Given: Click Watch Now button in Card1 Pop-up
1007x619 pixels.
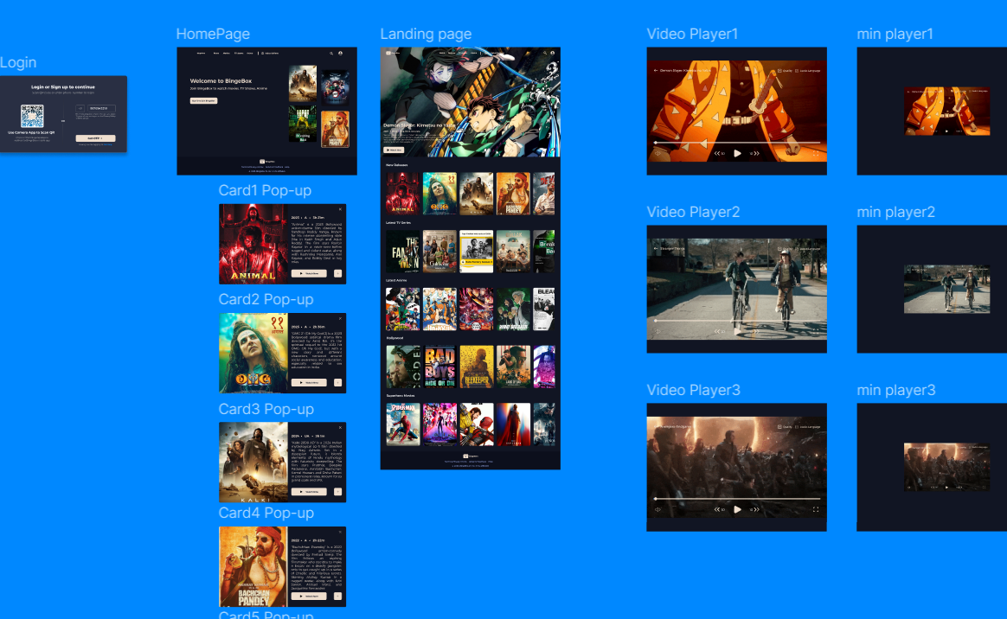Looking at the screenshot, I should (x=309, y=273).
